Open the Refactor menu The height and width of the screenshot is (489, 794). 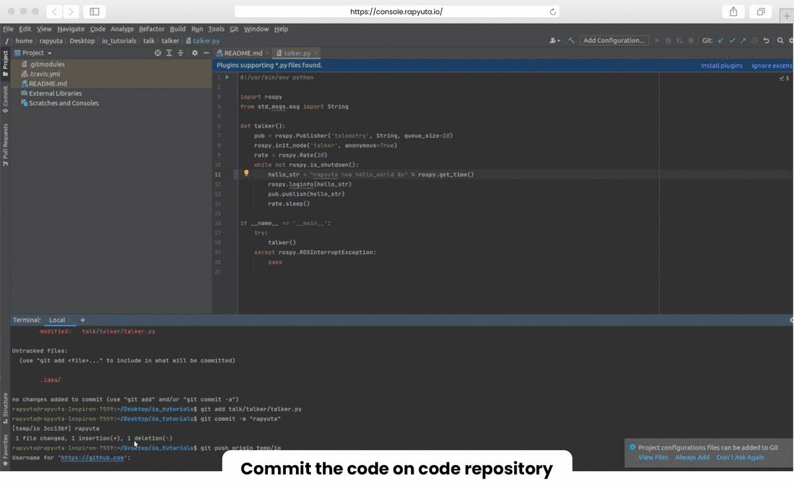click(152, 29)
